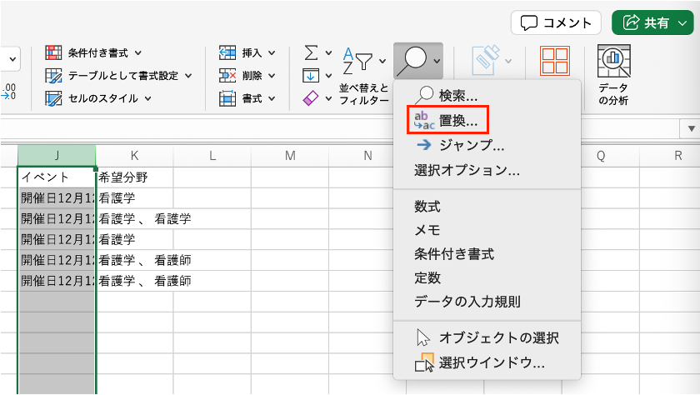Viewport: 700px width, 395px height.
Task: Click the Clear eraser icon
Action: coord(311,98)
